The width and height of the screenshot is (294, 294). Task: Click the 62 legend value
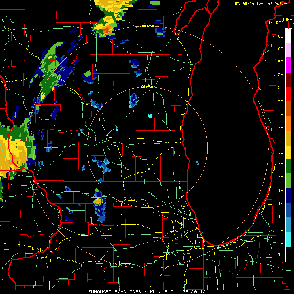(x=281, y=49)
